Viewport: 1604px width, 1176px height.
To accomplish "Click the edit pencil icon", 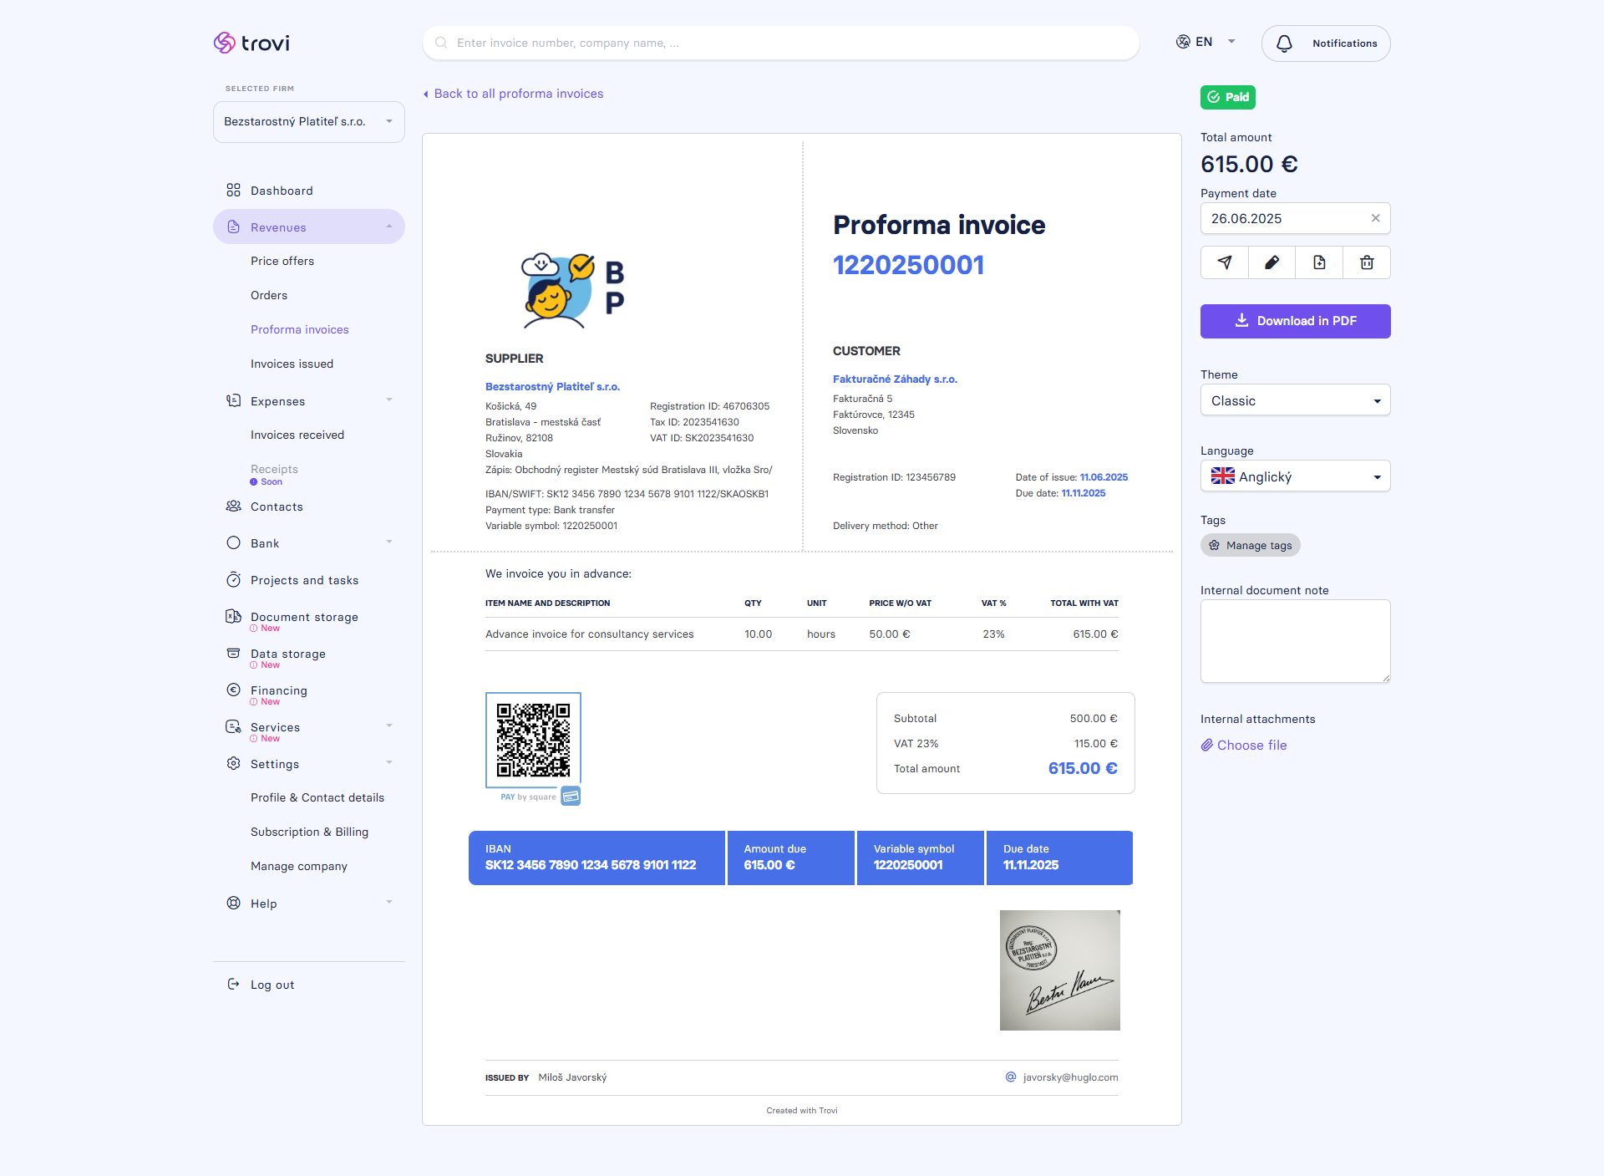I will (1272, 262).
